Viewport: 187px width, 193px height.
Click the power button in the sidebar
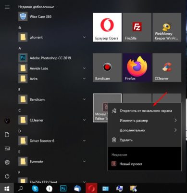pos(7,176)
